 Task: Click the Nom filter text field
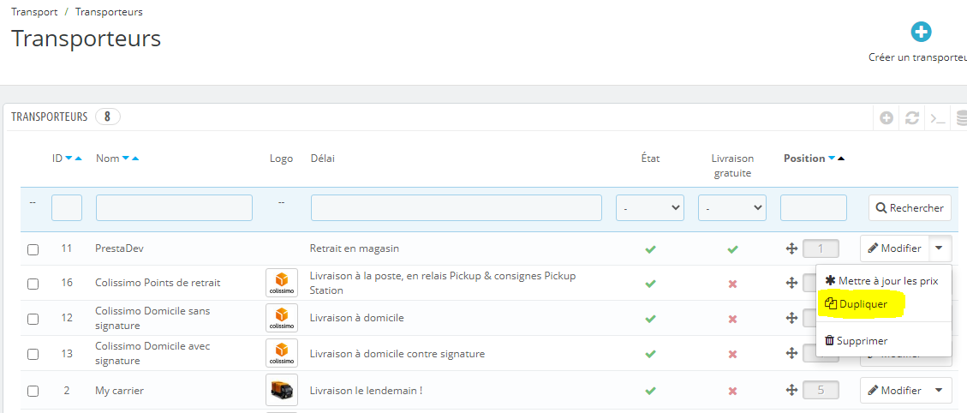pyautogui.click(x=174, y=207)
